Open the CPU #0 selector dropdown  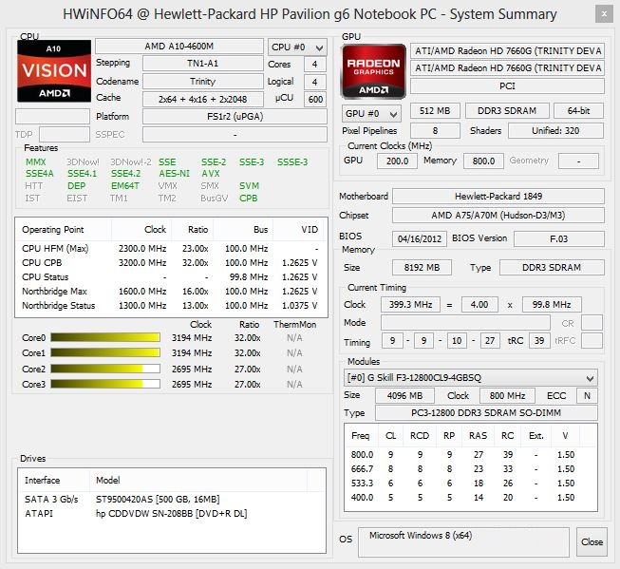pos(297,47)
